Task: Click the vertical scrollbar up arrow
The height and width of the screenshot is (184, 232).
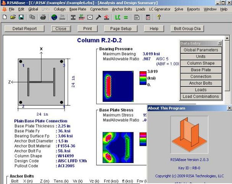Action: (227, 38)
